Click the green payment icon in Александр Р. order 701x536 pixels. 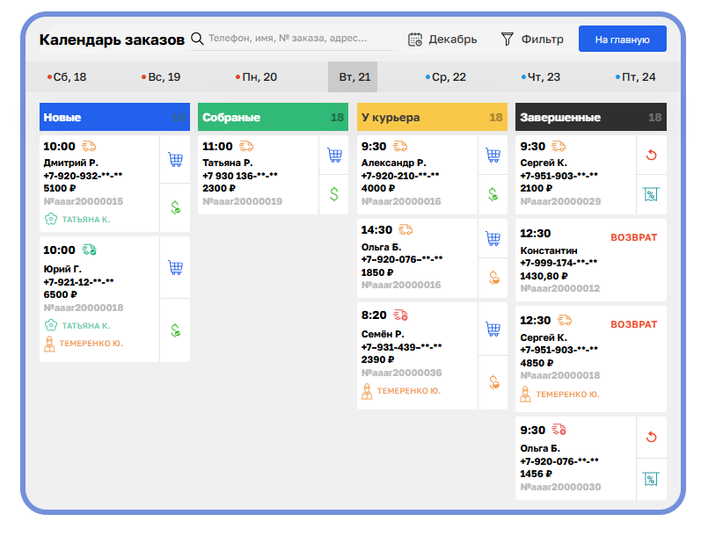(x=493, y=193)
